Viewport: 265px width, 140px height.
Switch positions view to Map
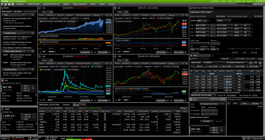[83, 105]
